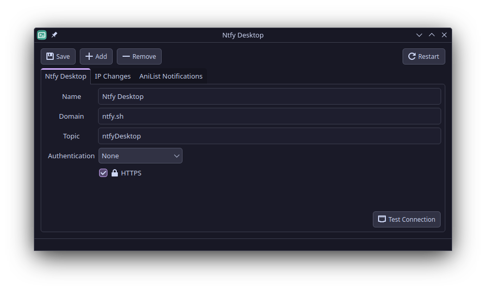Save the notification settings
Image resolution: width=486 pixels, height=291 pixels.
tap(58, 56)
